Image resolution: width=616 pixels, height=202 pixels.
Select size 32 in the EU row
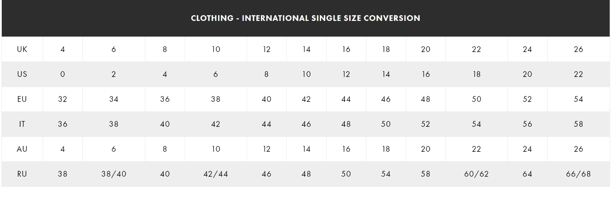[62, 99]
